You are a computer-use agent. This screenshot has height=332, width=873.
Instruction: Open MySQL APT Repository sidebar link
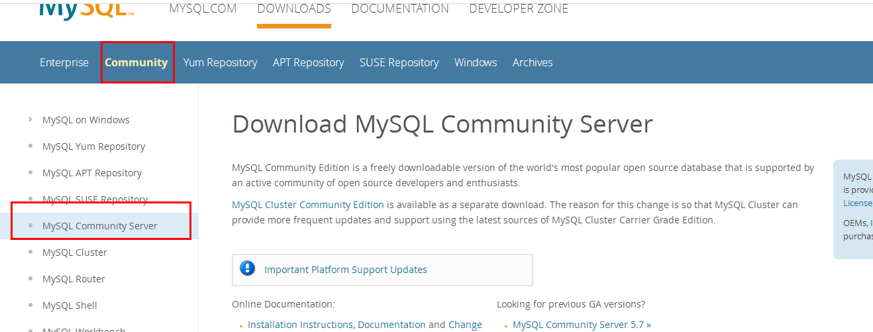tap(92, 173)
